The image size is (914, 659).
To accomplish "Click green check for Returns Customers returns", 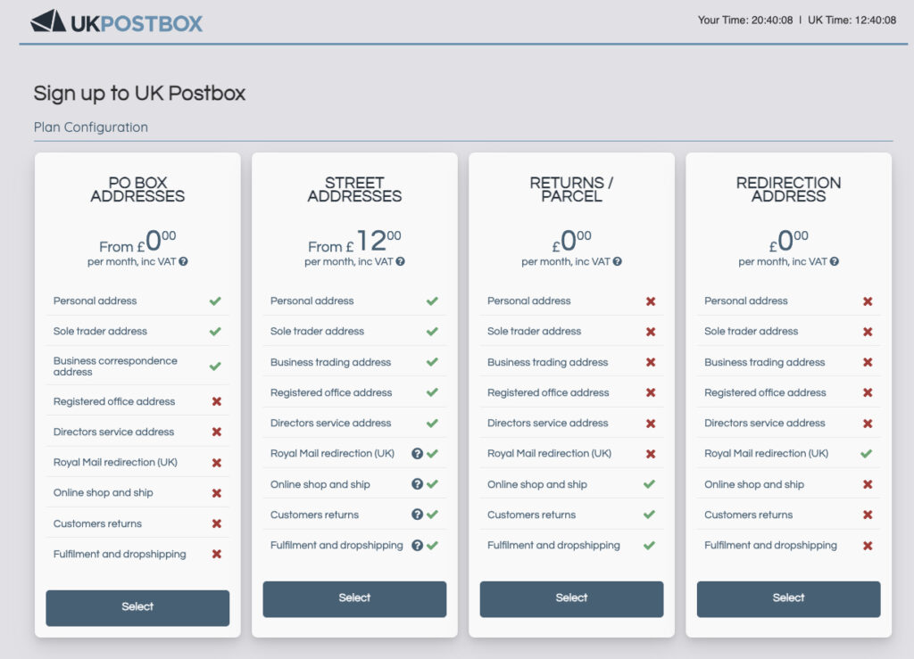I will click(x=650, y=515).
